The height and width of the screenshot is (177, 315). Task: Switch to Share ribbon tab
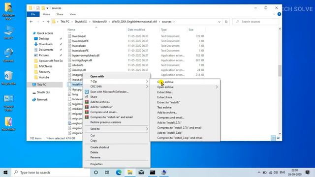pos(60,14)
